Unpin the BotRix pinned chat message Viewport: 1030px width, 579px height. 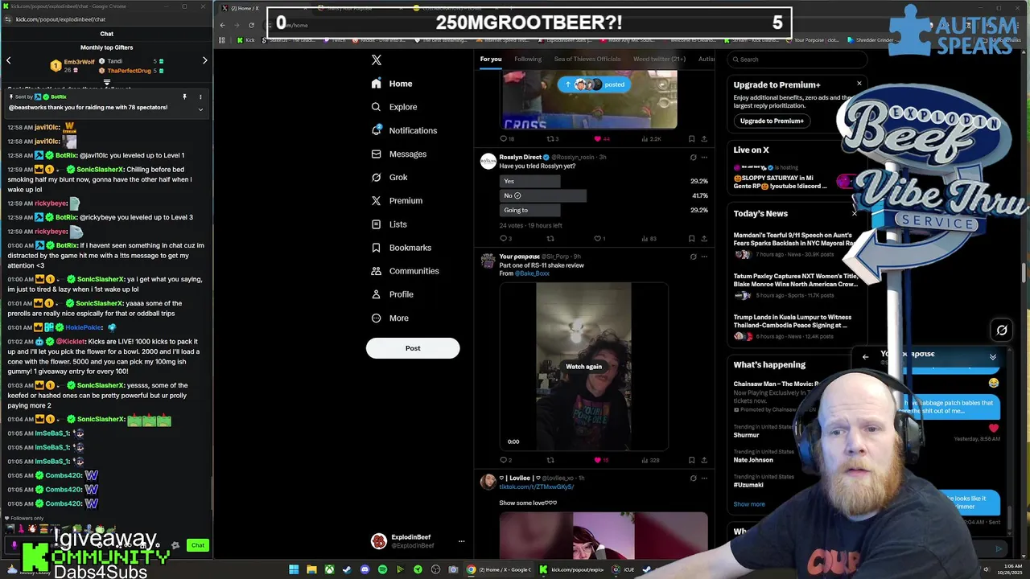pos(184,97)
